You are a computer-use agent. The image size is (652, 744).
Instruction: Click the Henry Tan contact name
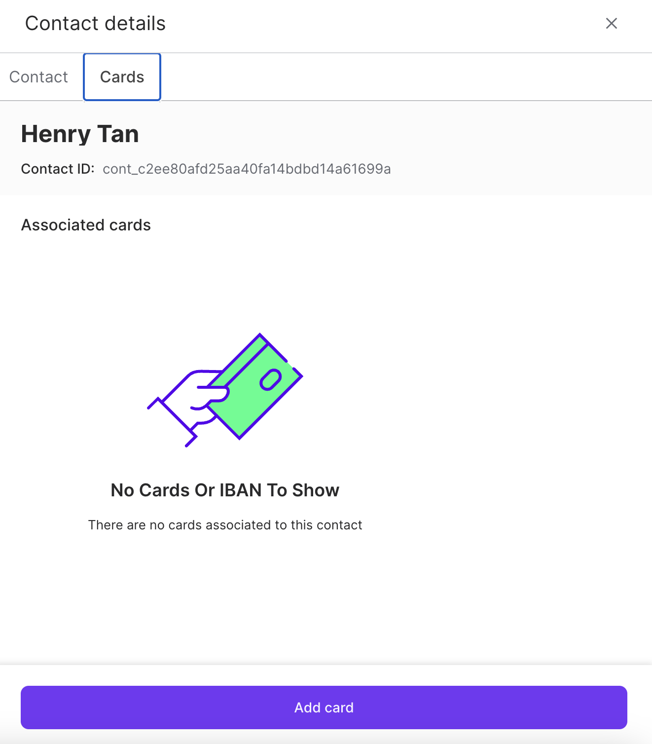point(80,134)
